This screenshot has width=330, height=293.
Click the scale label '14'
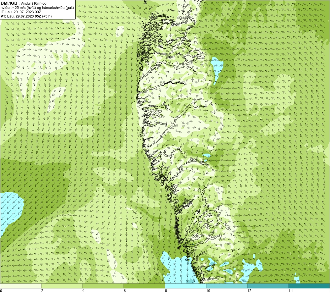point(290,291)
